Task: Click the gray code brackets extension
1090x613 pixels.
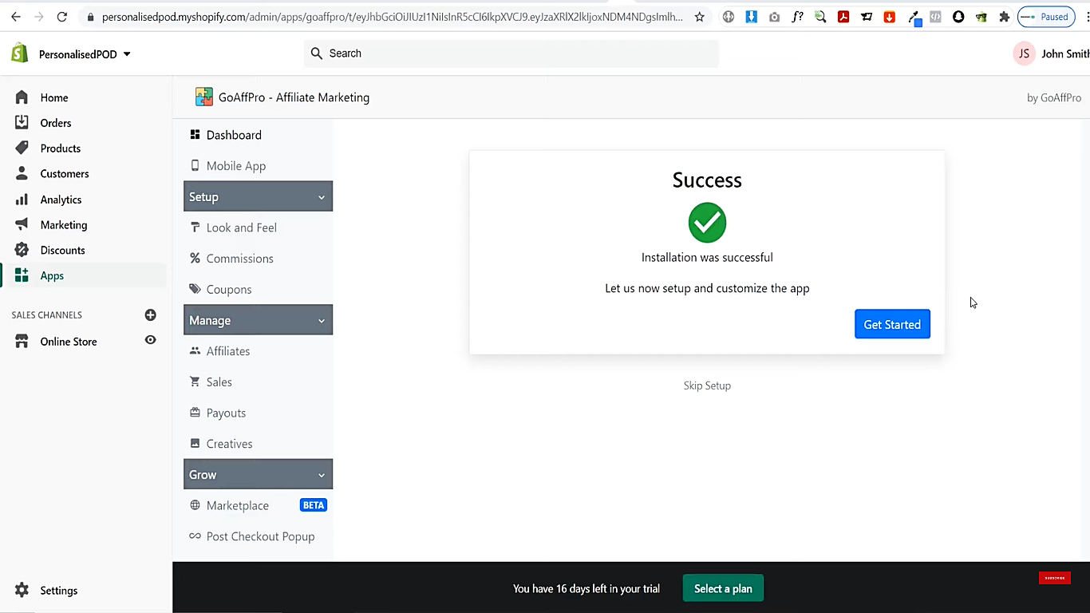Action: point(935,17)
